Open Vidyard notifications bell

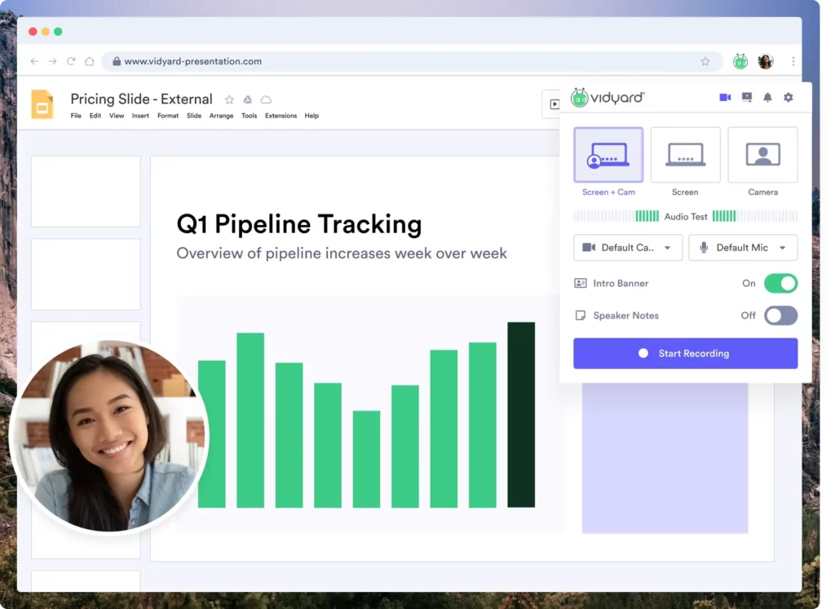(767, 98)
